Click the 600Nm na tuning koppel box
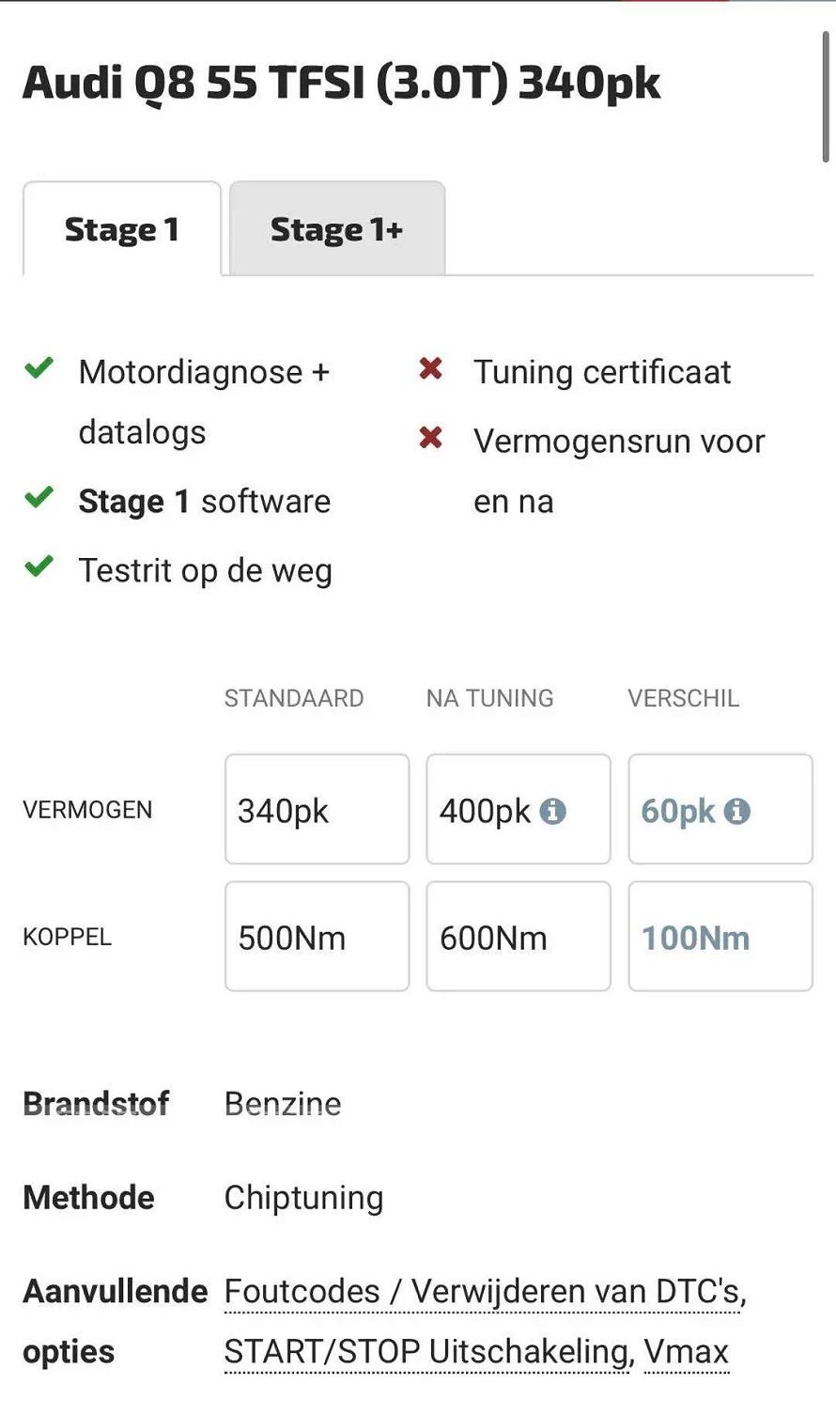The width and height of the screenshot is (836, 1414). [519, 936]
